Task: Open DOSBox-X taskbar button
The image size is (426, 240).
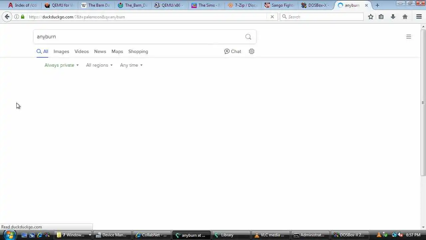Action: [349, 235]
